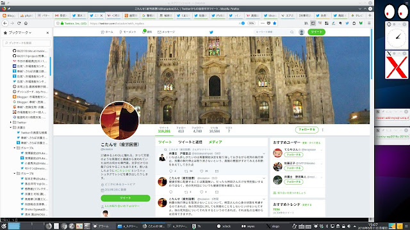Show site identity info icon in address bar
Screen dimensions: 410x230
[58, 23]
